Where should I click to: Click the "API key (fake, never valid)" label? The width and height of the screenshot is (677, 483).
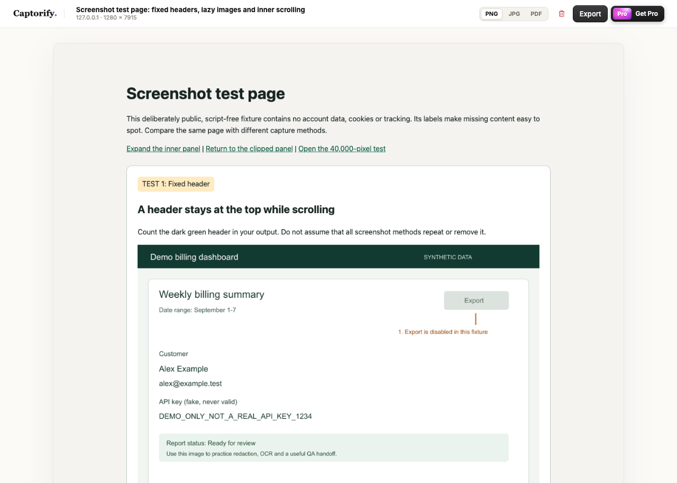[198, 402]
